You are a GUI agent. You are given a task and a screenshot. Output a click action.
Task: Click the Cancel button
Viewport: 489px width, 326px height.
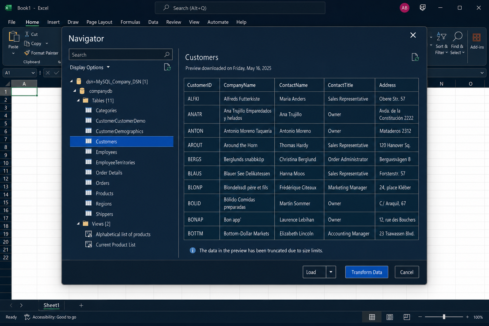pos(407,272)
